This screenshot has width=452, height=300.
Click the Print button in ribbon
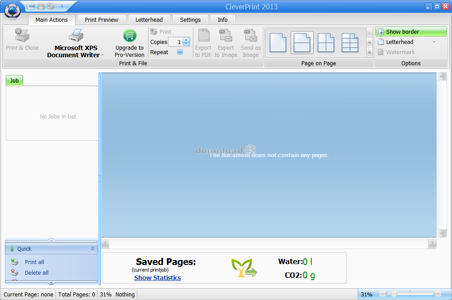pyautogui.click(x=161, y=32)
